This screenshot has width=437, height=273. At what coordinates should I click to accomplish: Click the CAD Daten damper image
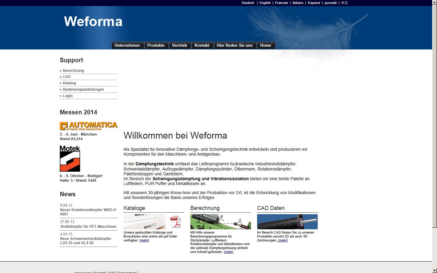point(287,222)
